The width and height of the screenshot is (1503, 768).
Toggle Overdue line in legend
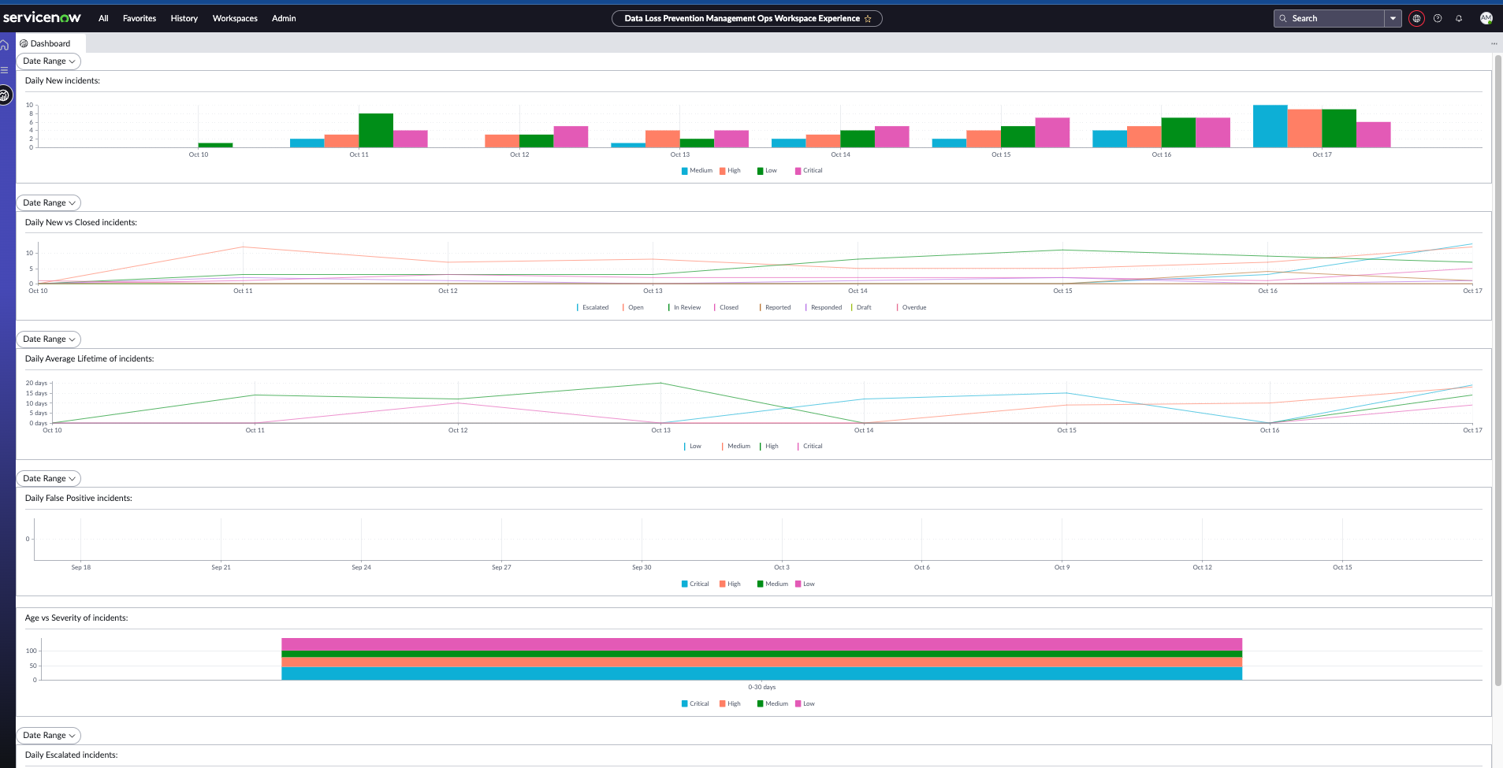pos(911,307)
